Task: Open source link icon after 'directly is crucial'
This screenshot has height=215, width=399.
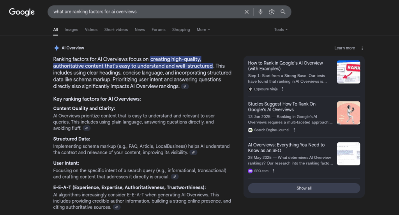Action: click(x=175, y=177)
